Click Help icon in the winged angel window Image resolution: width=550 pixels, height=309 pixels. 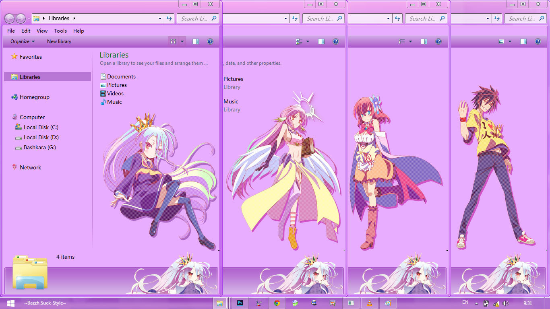[x=336, y=41]
